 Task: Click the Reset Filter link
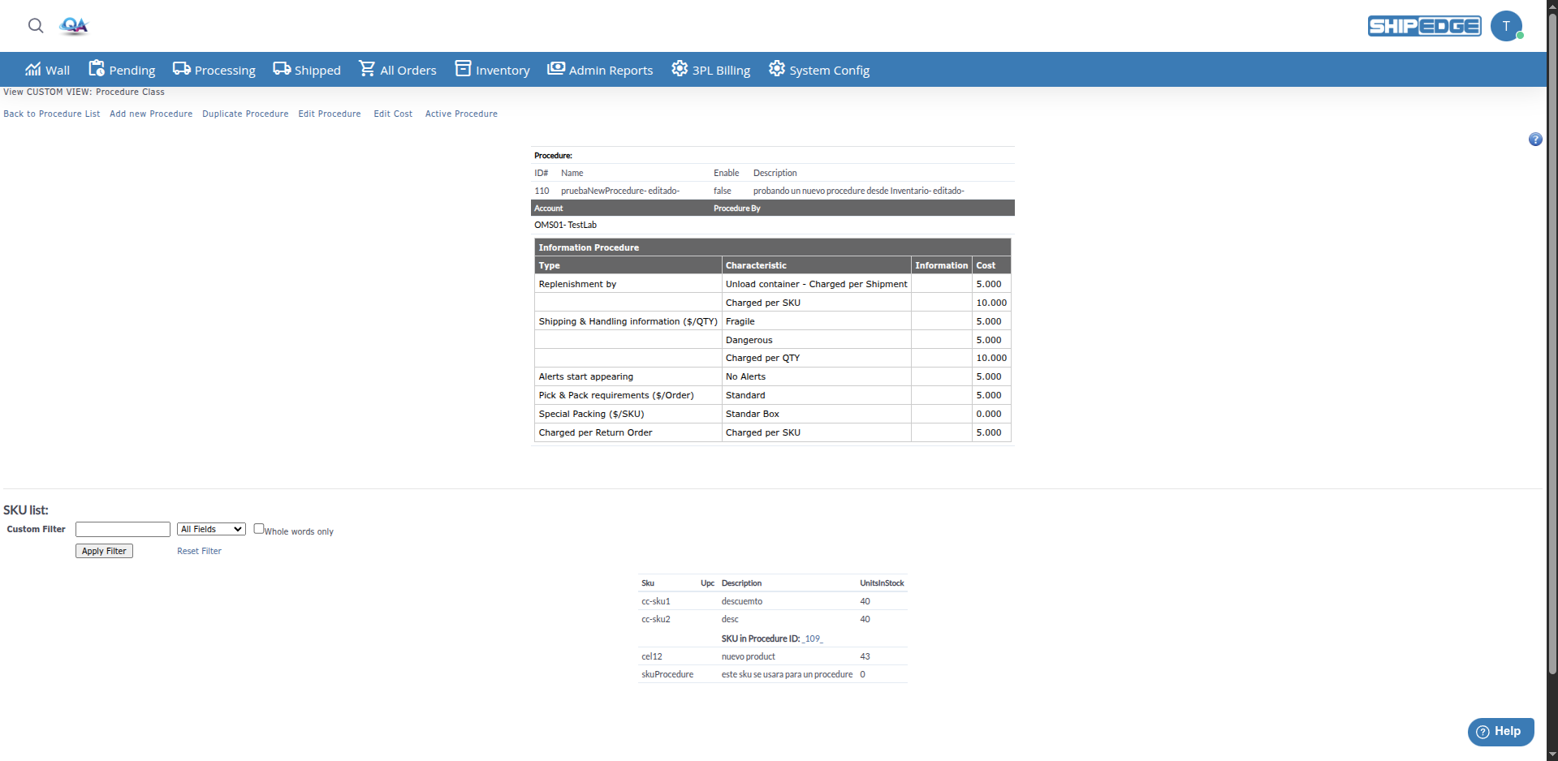pyautogui.click(x=199, y=551)
